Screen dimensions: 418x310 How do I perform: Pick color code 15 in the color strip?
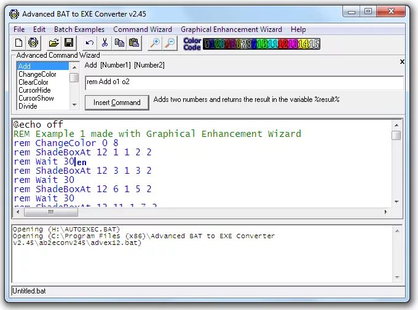tap(314, 44)
